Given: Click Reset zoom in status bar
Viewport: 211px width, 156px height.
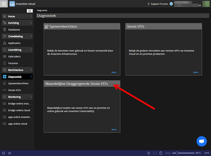Looking at the screenshot, I should point(168,153).
